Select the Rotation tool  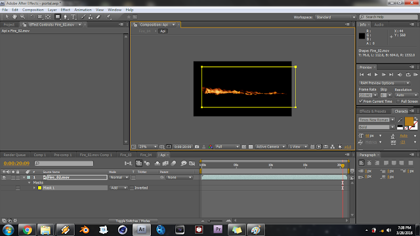[x=32, y=17]
